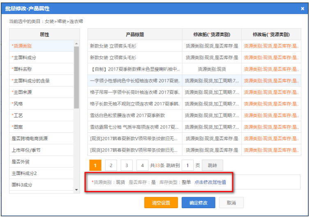
Task: Go to page 3 of results
Action: pyautogui.click(x=126, y=166)
